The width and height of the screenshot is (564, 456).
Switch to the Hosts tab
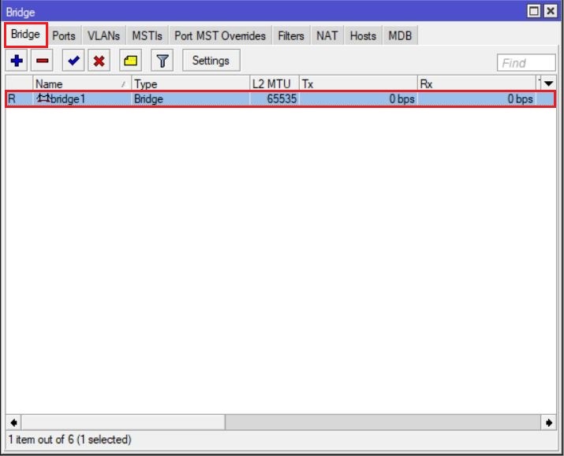pos(363,35)
